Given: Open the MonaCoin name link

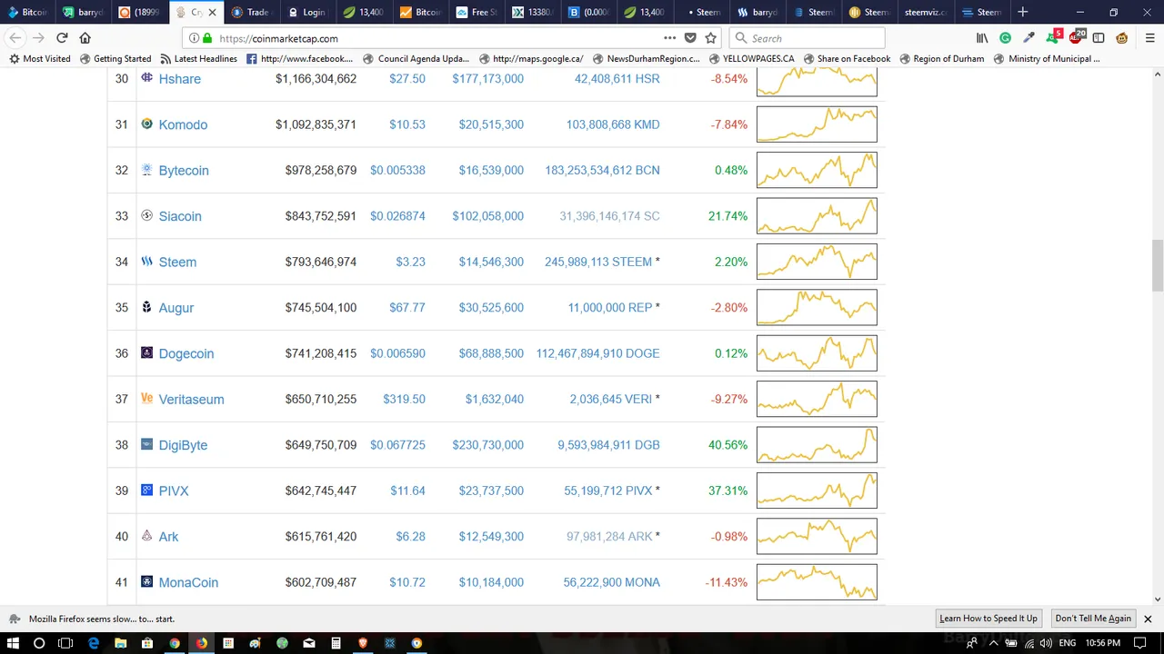Looking at the screenshot, I should pyautogui.click(x=188, y=582).
